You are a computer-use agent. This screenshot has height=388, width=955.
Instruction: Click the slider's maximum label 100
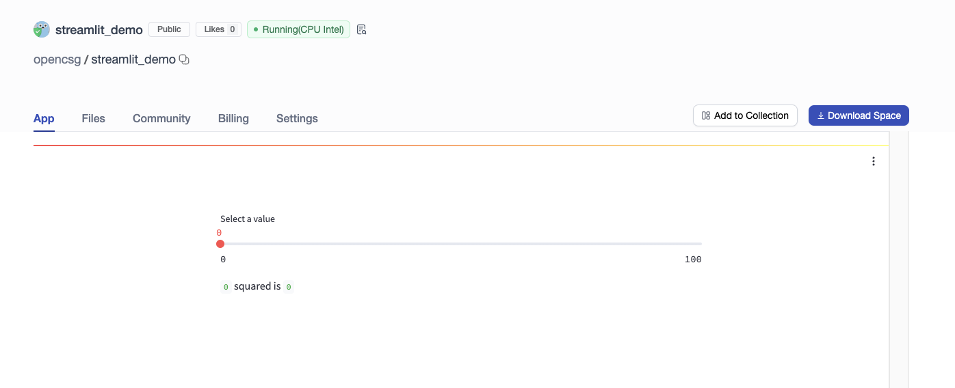pos(693,260)
